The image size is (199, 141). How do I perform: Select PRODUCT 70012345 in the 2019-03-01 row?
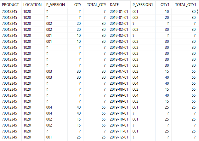9,47
